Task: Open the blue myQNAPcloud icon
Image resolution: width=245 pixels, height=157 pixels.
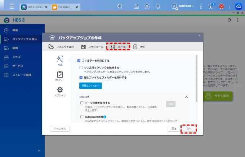Action: pyautogui.click(x=239, y=6)
